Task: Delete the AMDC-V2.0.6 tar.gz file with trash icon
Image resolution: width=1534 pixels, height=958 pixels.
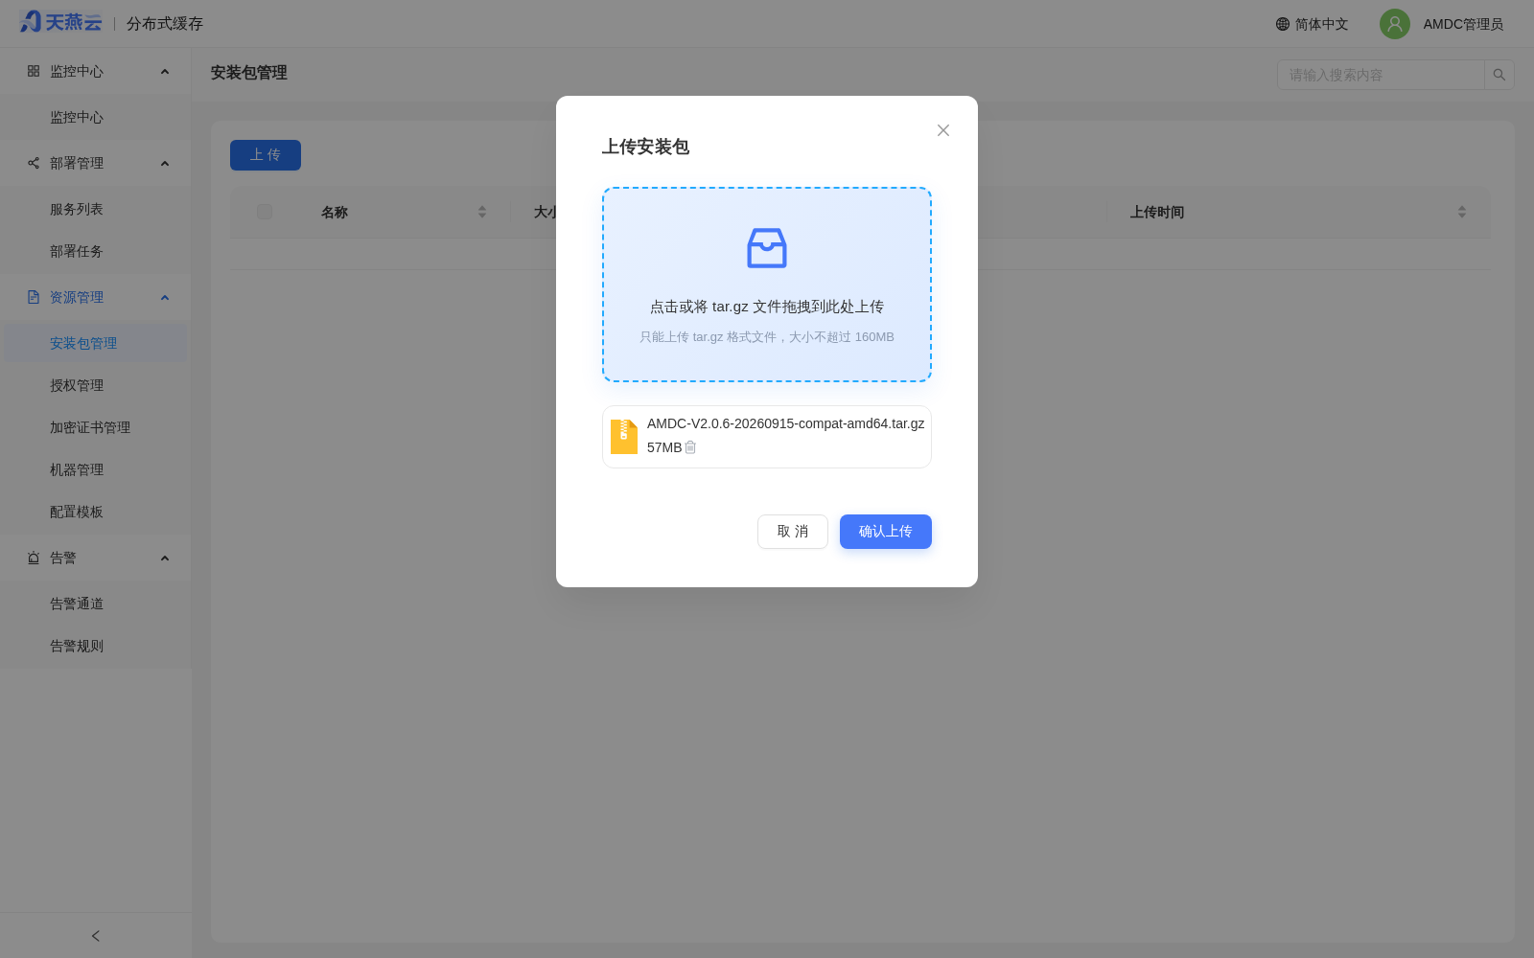Action: pos(690,447)
